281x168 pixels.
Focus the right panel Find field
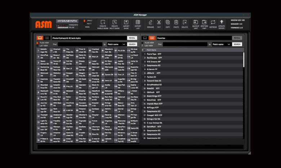tap(185, 44)
